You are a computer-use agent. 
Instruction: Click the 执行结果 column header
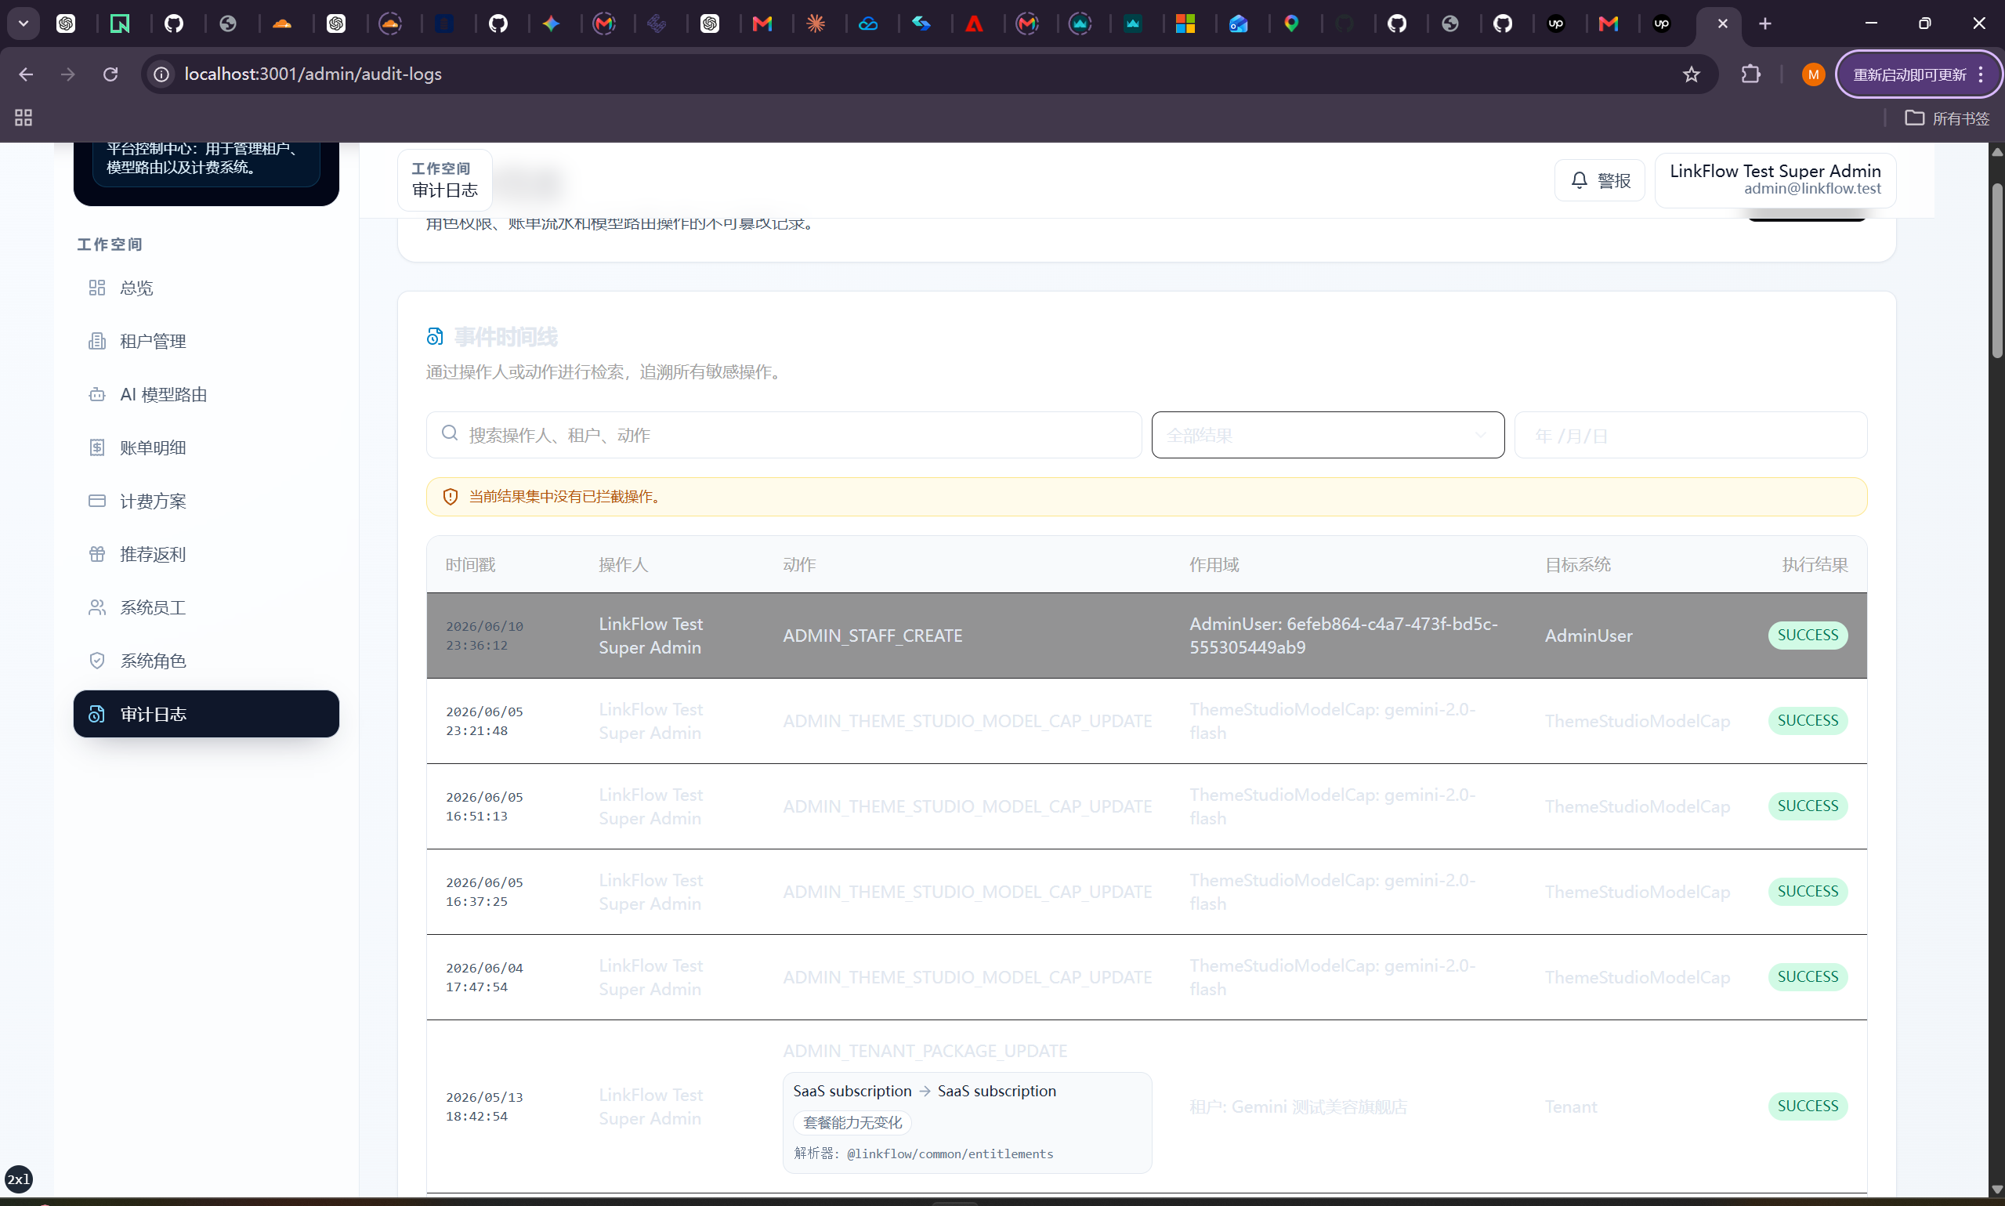point(1815,565)
